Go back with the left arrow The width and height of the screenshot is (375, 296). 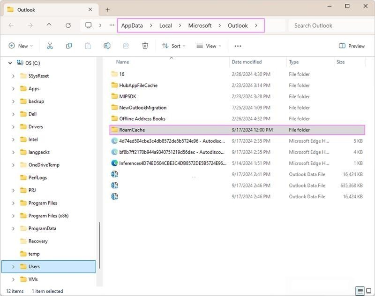point(11,25)
